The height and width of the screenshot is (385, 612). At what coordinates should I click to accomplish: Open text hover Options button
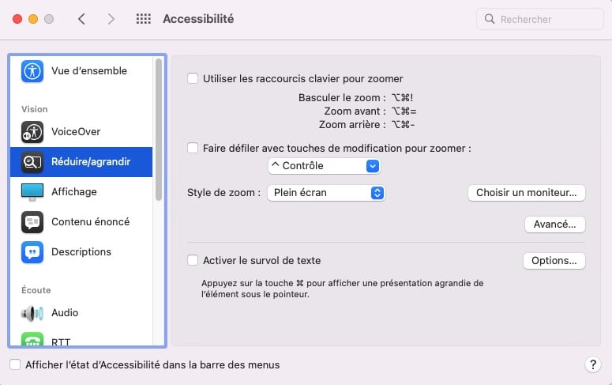[x=554, y=261]
